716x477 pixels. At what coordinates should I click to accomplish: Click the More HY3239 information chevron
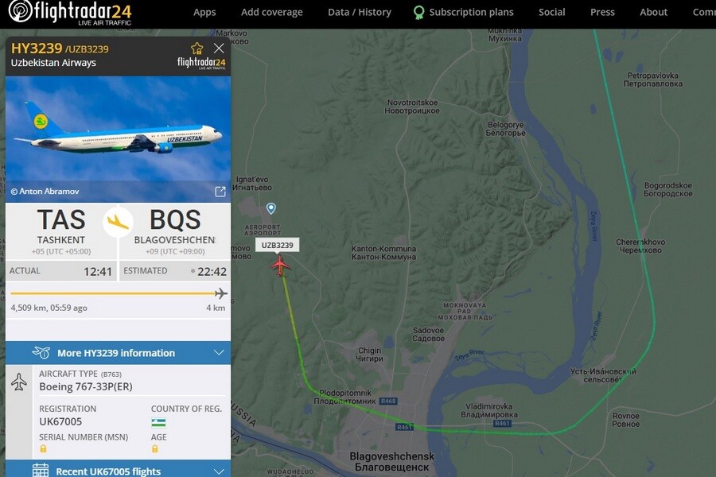[220, 353]
